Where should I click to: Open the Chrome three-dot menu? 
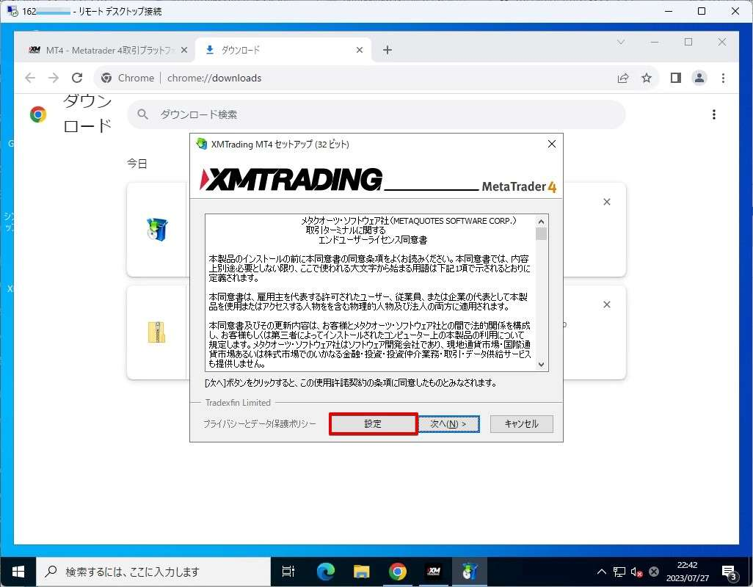tap(723, 78)
